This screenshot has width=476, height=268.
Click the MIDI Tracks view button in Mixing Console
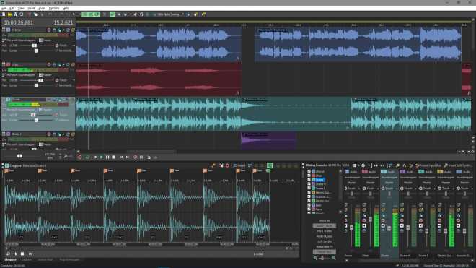pyautogui.click(x=325, y=231)
